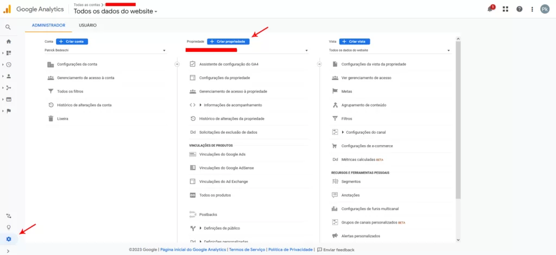Click the search magnifier in left sidebar
Viewport: 556px width, 255px height.
(x=8, y=27)
